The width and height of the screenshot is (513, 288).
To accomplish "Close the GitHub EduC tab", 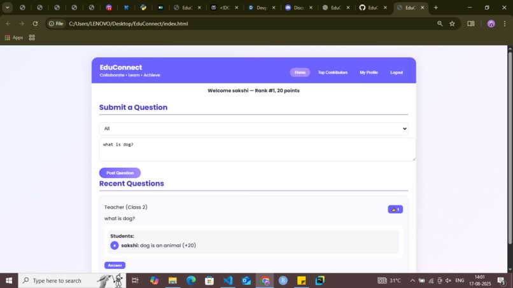I will point(385,8).
